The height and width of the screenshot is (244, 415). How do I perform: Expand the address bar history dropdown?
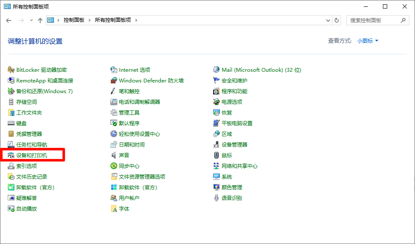click(328, 21)
